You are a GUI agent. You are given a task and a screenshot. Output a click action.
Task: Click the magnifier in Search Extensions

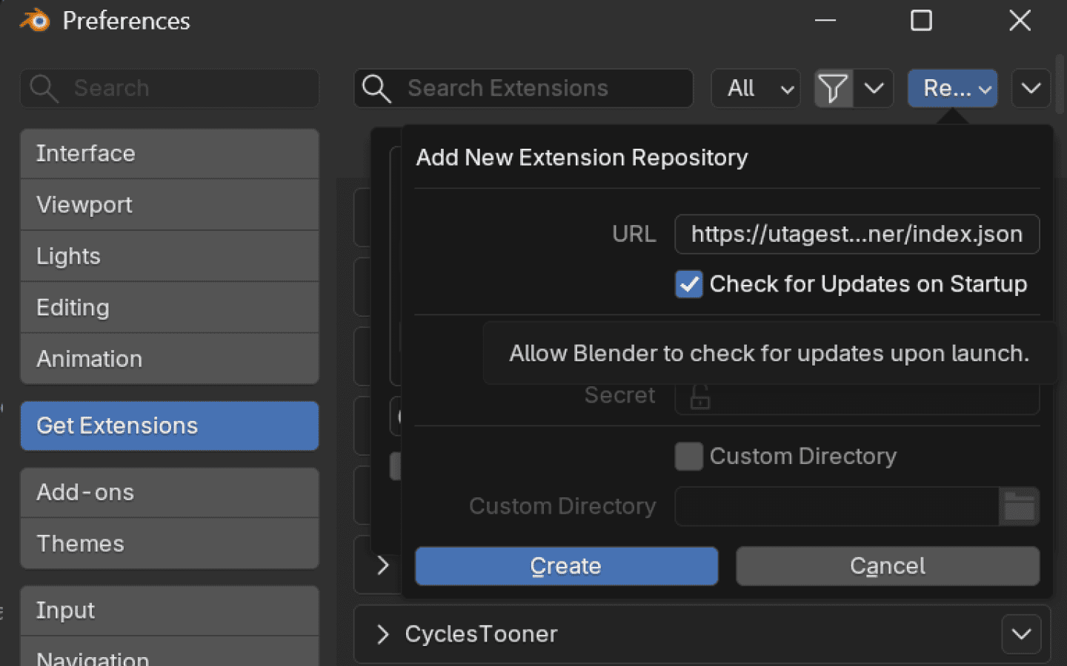(376, 89)
